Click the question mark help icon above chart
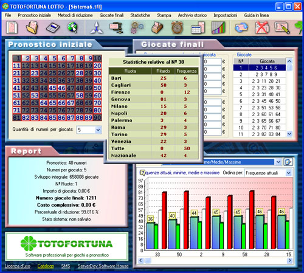The height and width of the screenshot is (273, 304). coord(142,173)
